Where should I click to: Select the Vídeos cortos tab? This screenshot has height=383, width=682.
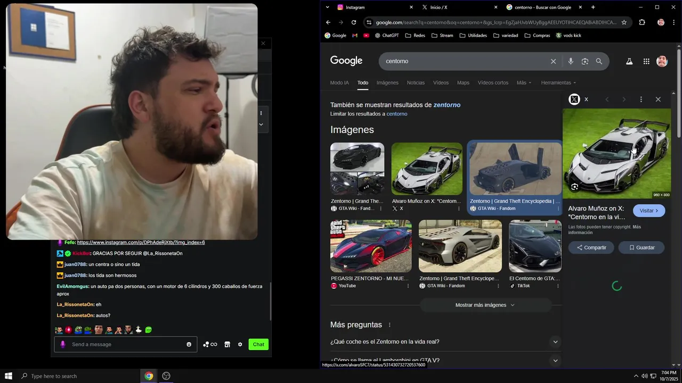click(493, 82)
